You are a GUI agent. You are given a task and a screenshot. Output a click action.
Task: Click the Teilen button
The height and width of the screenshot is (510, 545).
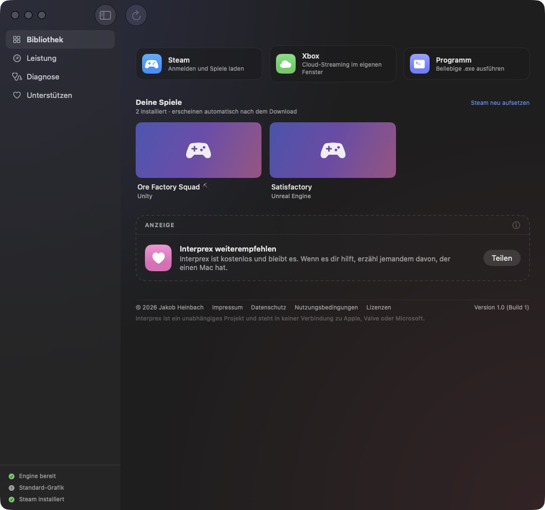point(502,258)
